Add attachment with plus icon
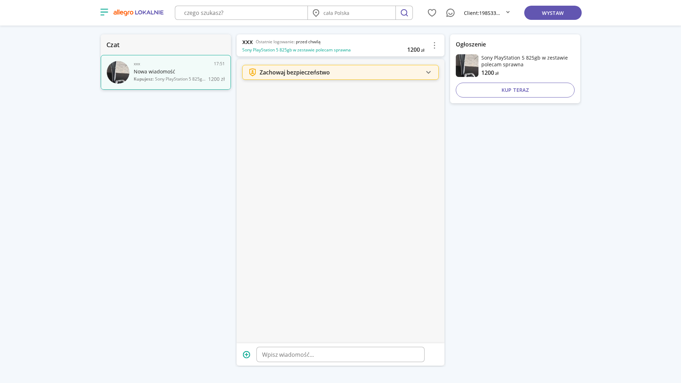This screenshot has height=383, width=681. coord(247,355)
